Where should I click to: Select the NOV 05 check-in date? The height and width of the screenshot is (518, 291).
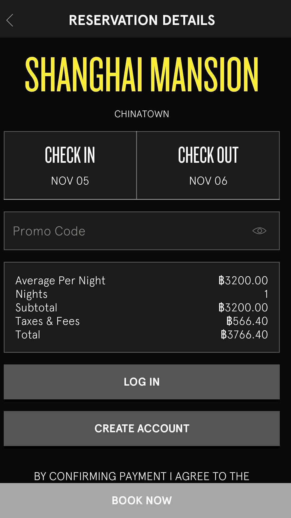(x=70, y=181)
